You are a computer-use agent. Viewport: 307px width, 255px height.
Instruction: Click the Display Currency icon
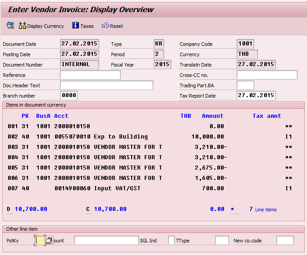pyautogui.click(x=23, y=26)
